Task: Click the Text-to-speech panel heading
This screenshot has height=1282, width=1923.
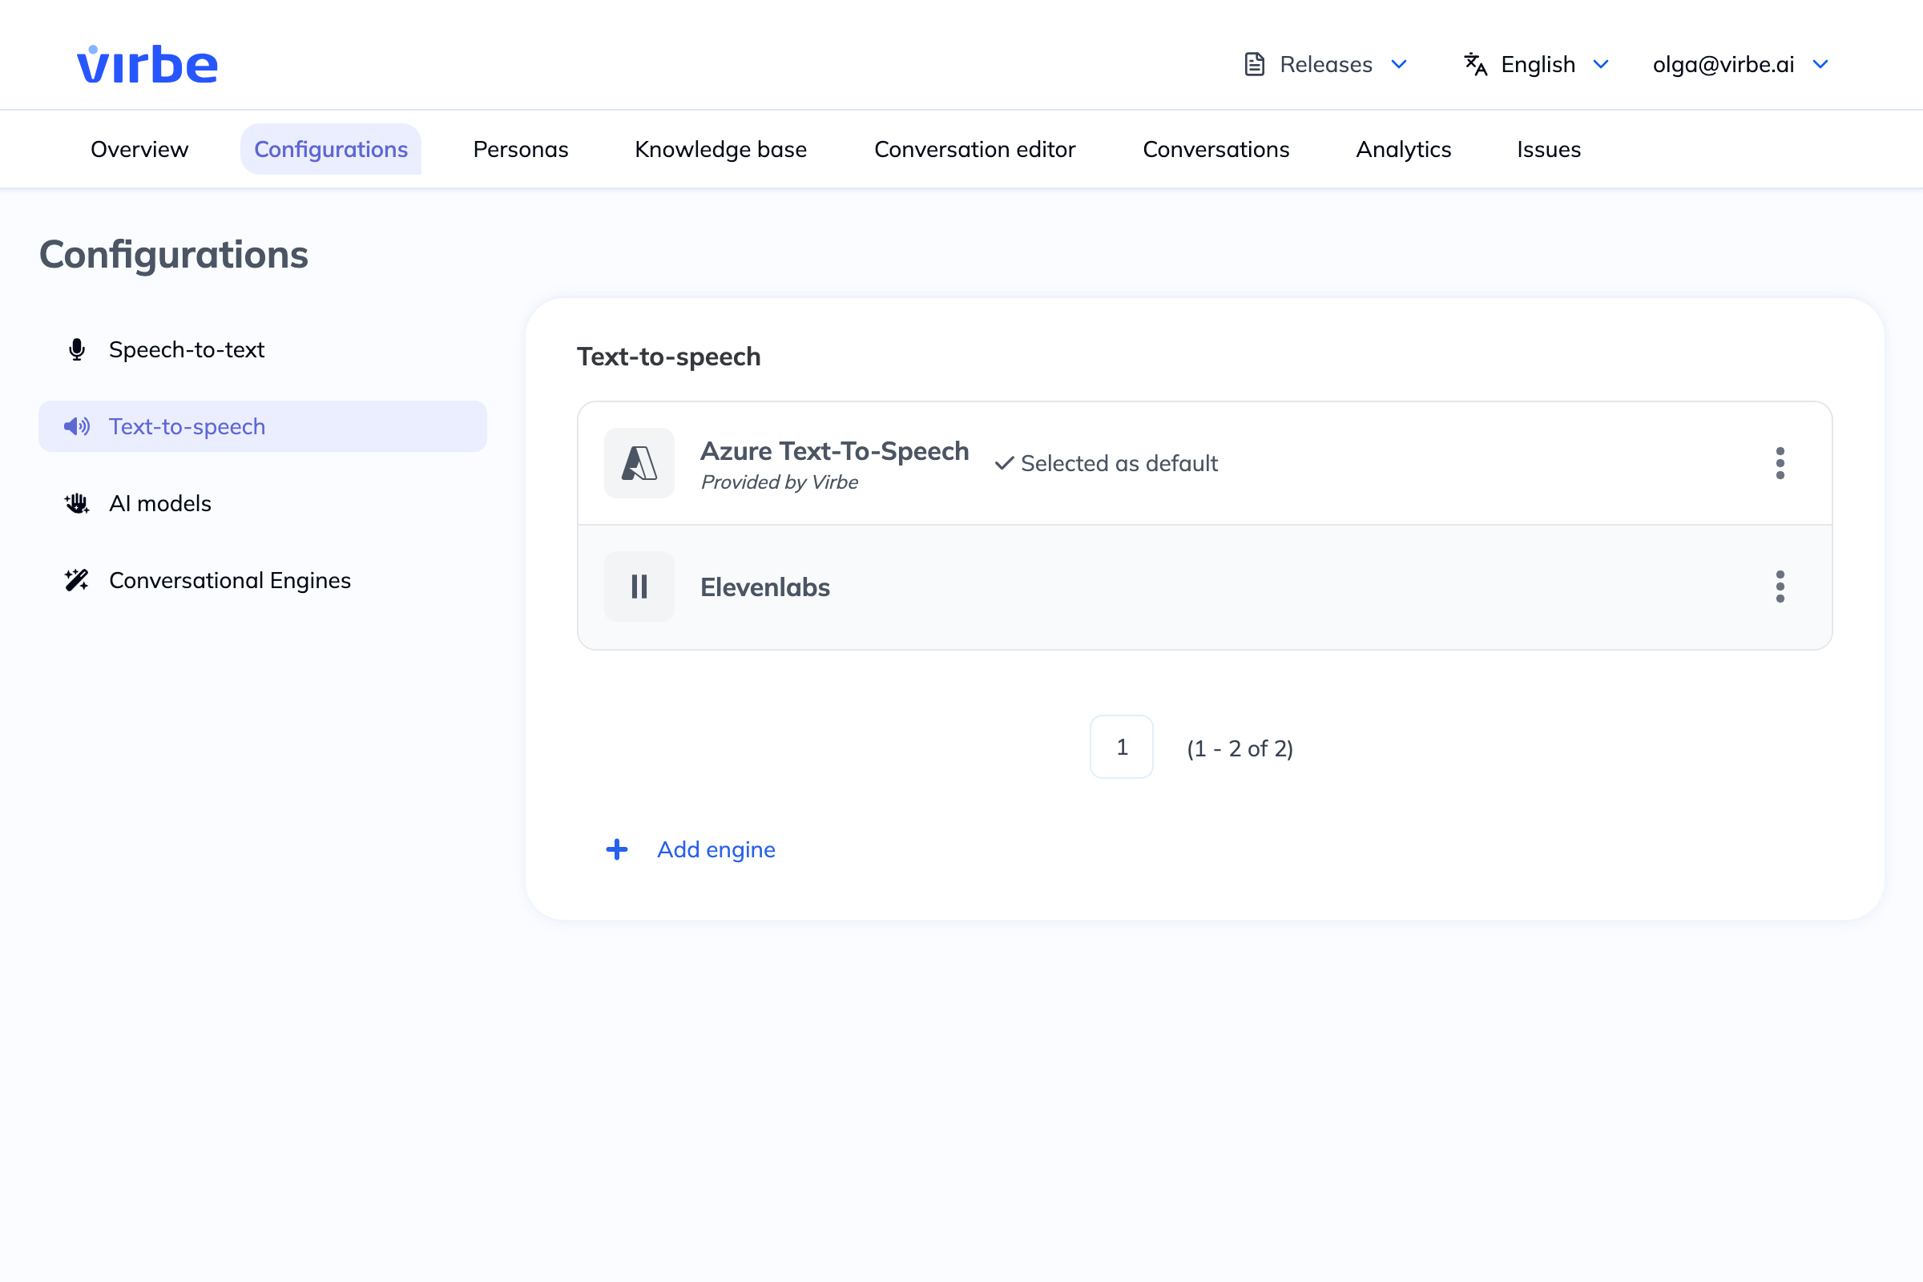Action: [669, 357]
